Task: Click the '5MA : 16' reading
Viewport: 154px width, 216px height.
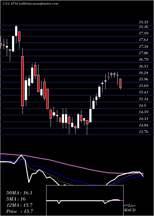Action: [x=16, y=199]
